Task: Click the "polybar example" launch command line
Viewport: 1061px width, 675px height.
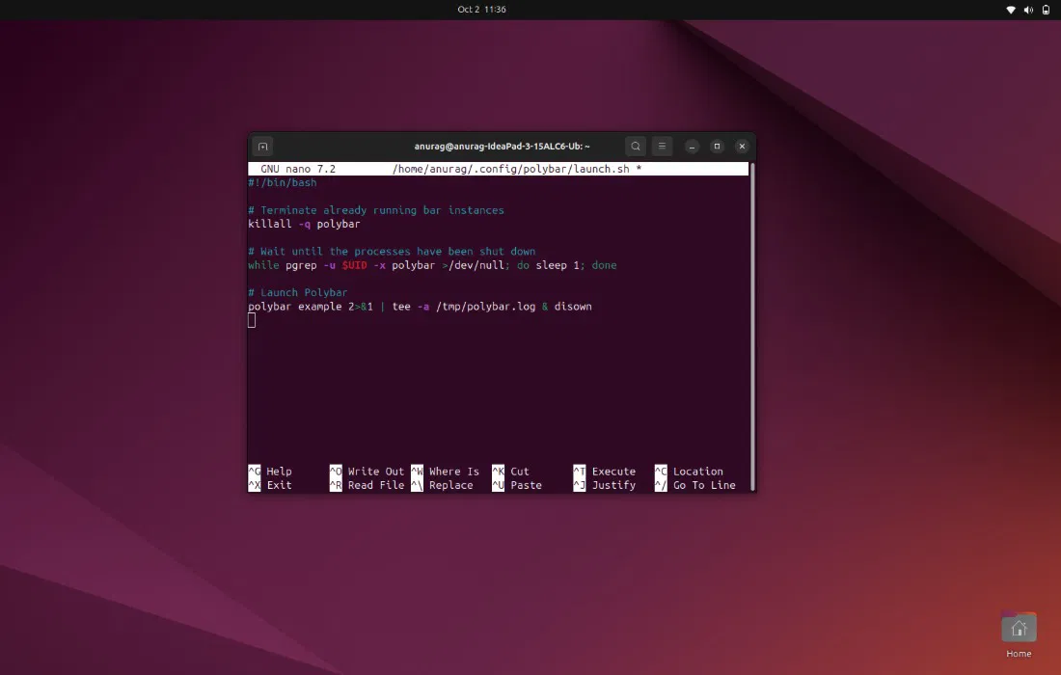Action: pos(420,307)
